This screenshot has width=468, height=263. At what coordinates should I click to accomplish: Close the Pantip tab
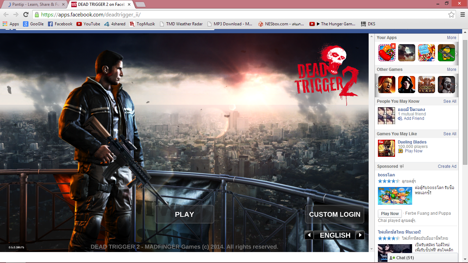(63, 4)
